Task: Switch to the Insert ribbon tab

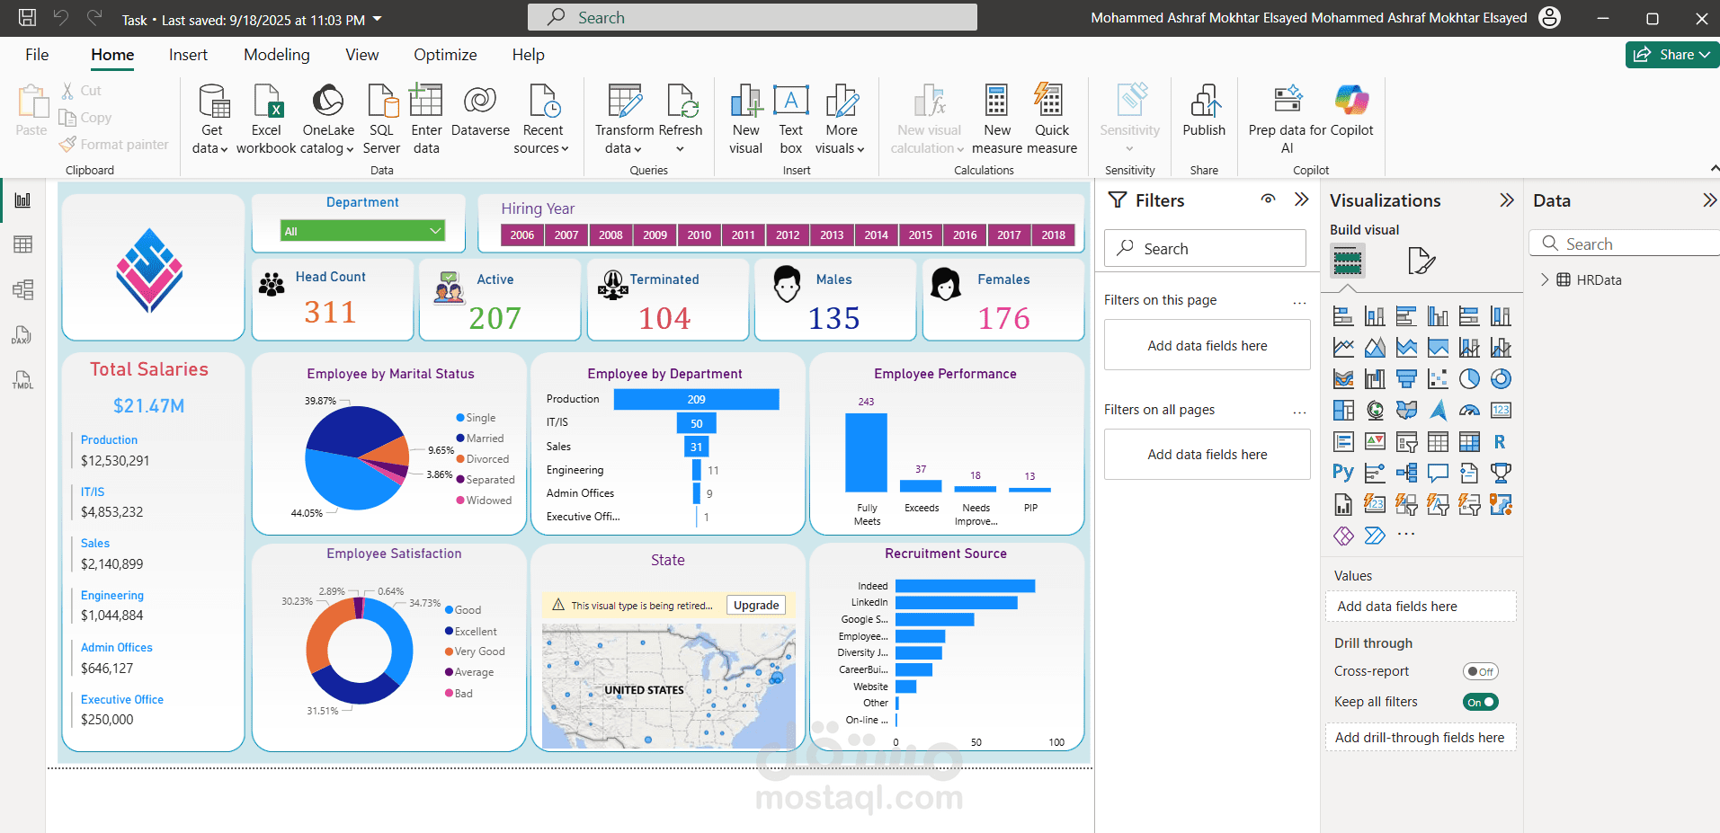Action: pyautogui.click(x=188, y=55)
